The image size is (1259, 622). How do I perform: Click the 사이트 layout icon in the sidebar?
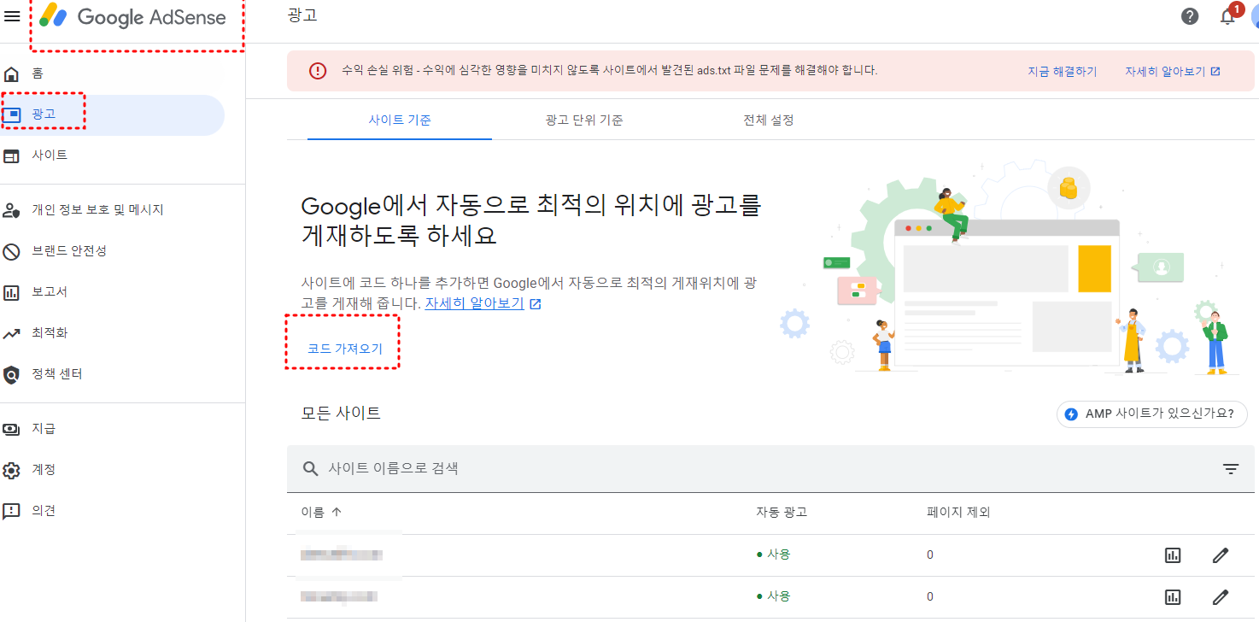click(x=12, y=155)
